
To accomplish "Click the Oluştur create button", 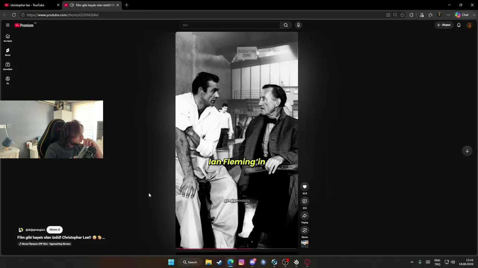I will pos(444,25).
